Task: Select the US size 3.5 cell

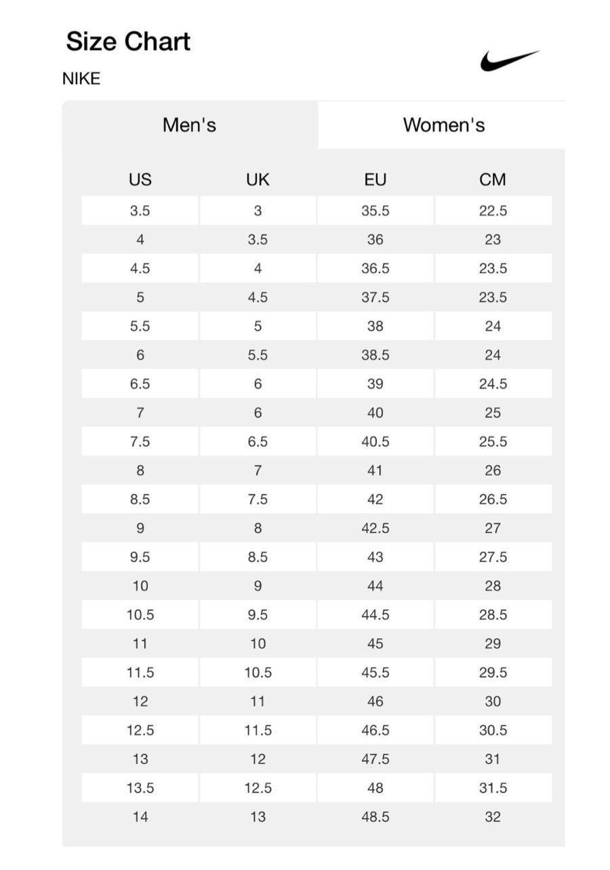Action: click(x=140, y=211)
